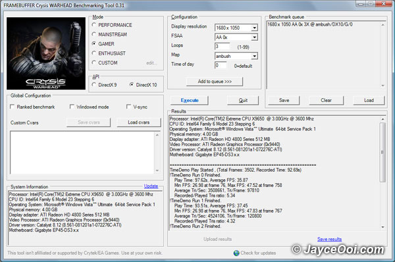Click the Update link in System Information

151,186
